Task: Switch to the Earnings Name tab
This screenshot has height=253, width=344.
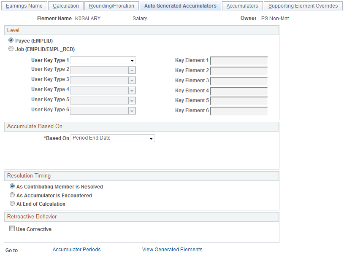Action: [24, 5]
